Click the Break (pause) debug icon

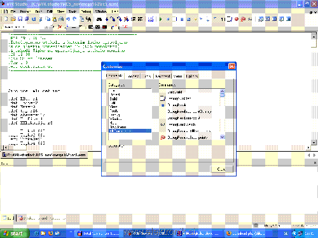click(x=182, y=19)
